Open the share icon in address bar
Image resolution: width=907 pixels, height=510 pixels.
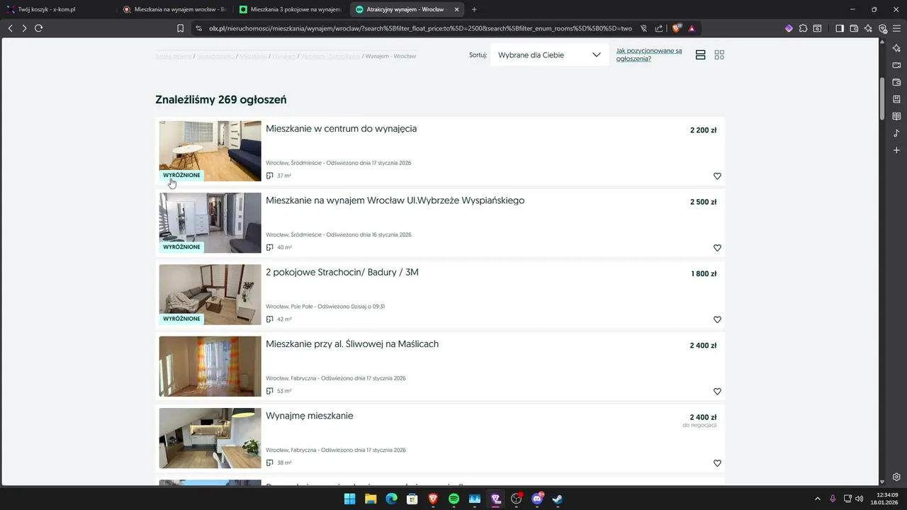(x=659, y=28)
